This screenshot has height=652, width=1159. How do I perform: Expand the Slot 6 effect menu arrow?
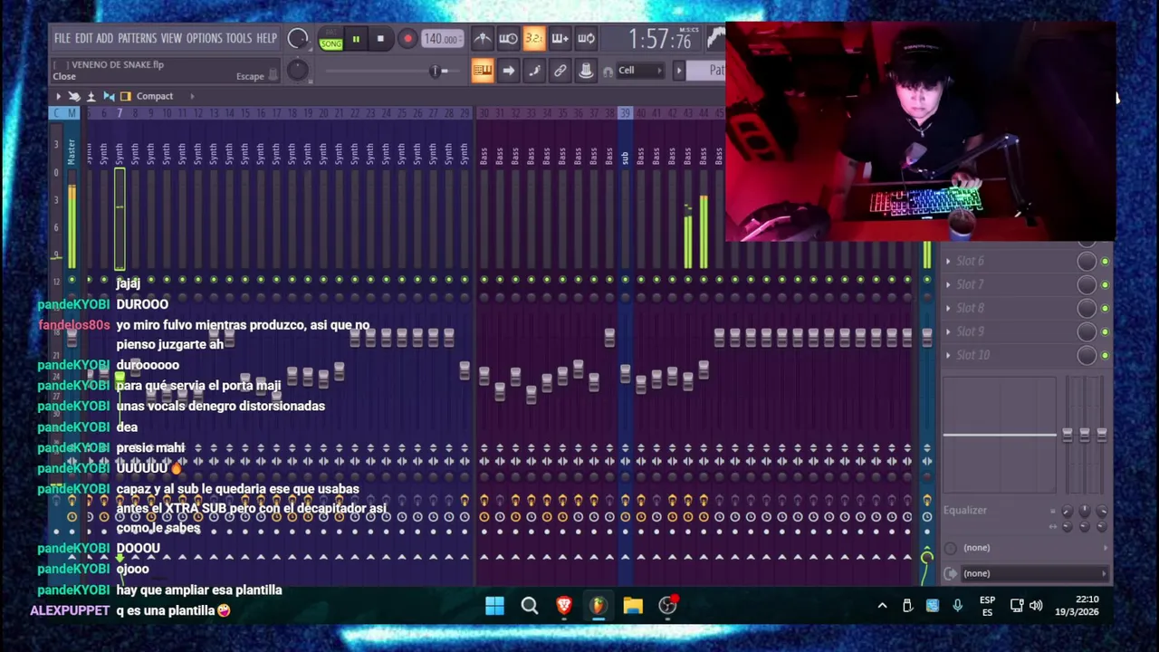(x=948, y=261)
